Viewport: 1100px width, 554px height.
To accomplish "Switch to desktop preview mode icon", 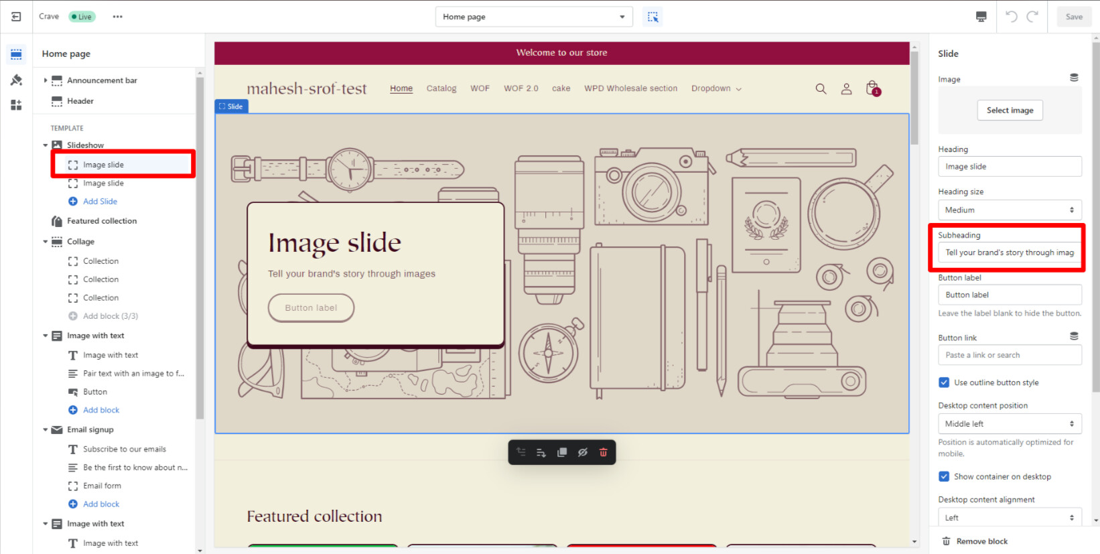I will click(x=981, y=17).
